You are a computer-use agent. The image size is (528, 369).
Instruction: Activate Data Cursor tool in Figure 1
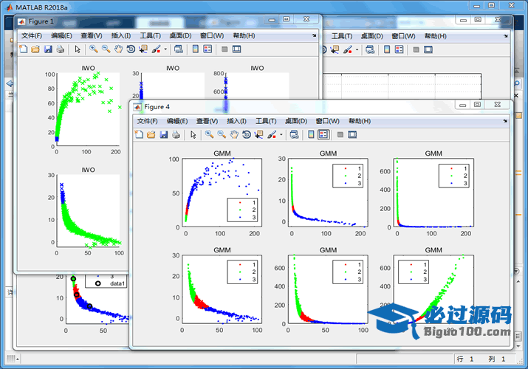click(143, 49)
